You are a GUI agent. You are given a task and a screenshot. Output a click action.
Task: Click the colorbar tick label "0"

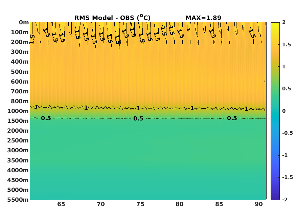[x=284, y=111]
